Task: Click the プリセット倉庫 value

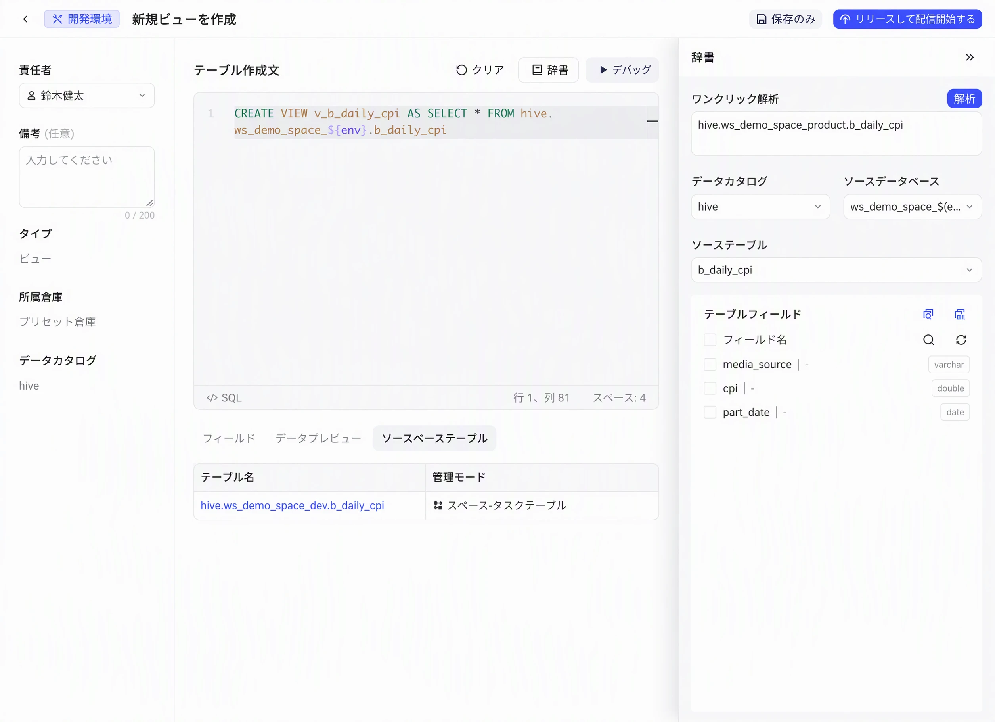Action: coord(57,322)
